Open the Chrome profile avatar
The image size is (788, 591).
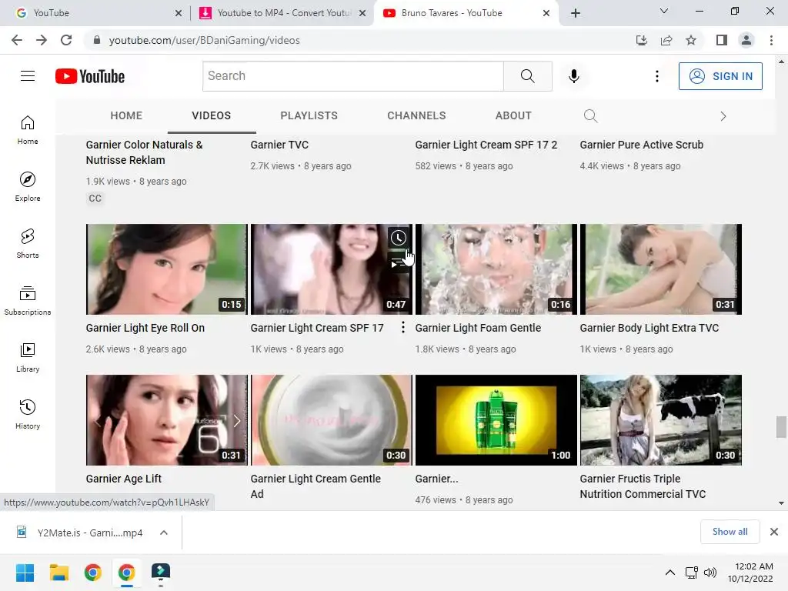coord(746,40)
